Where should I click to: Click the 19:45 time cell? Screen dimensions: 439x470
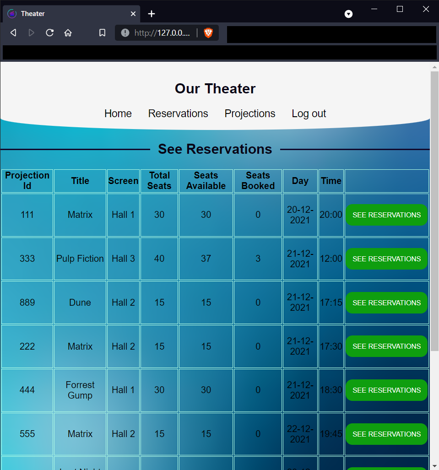coord(331,434)
